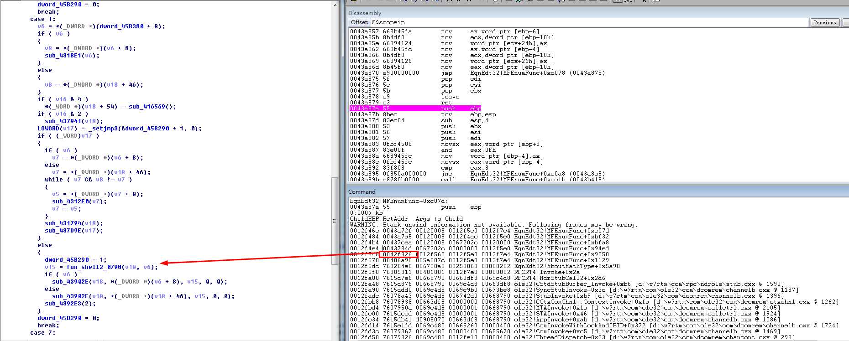Click the Offset input field with @$scopeip
Screen dimensions: 849x341
pos(589,22)
